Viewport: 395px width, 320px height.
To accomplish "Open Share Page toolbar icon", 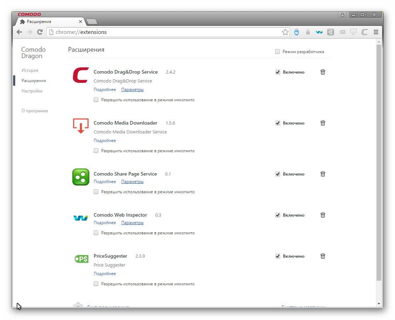I will click(x=330, y=32).
